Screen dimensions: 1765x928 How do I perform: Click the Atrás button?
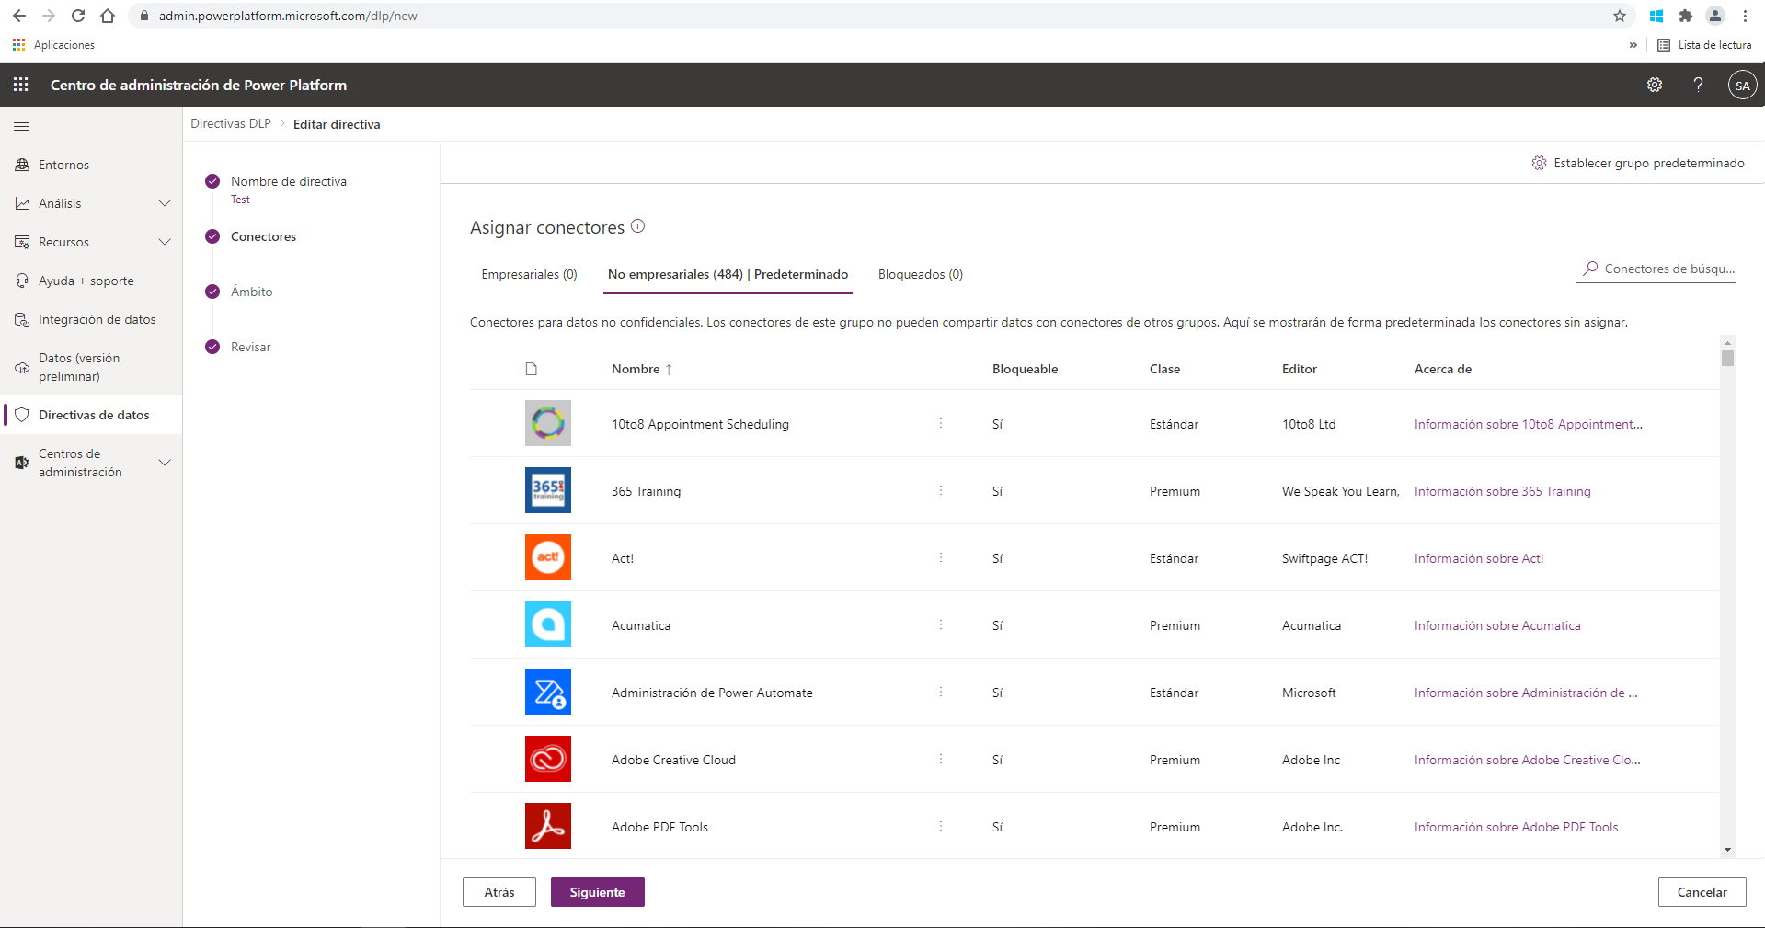coord(499,892)
